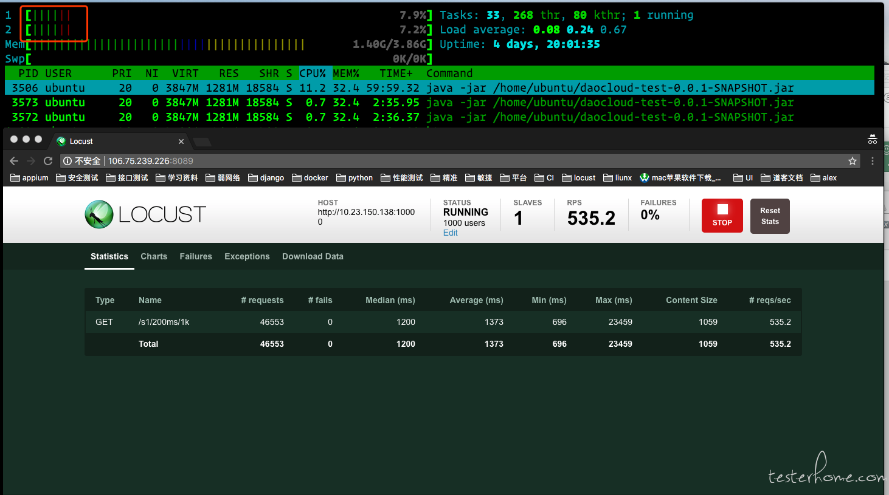Click the browser forward arrow
The height and width of the screenshot is (495, 889).
click(x=31, y=161)
